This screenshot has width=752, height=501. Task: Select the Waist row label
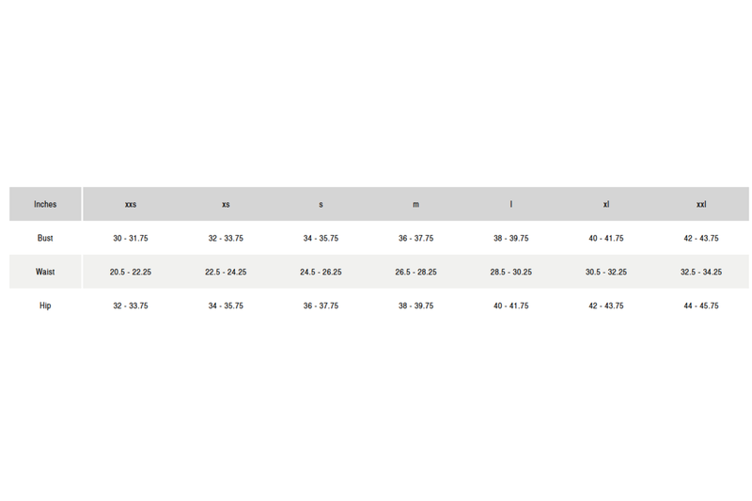[x=45, y=272]
